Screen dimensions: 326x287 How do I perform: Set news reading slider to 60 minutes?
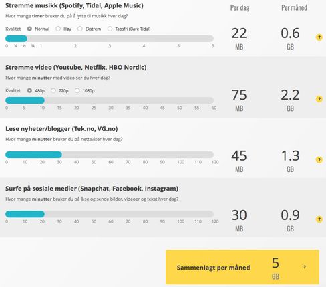[x=111, y=155]
